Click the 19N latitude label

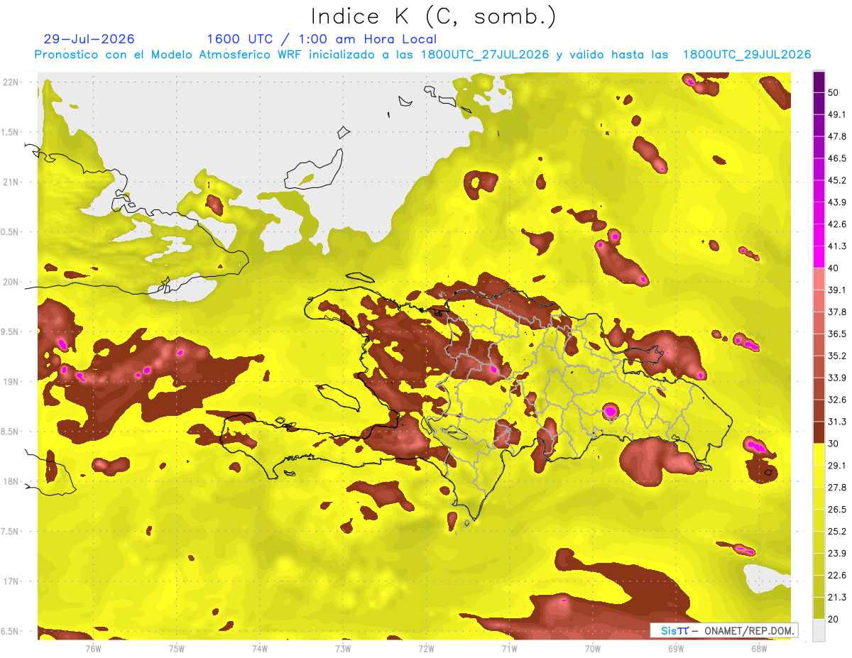(12, 382)
